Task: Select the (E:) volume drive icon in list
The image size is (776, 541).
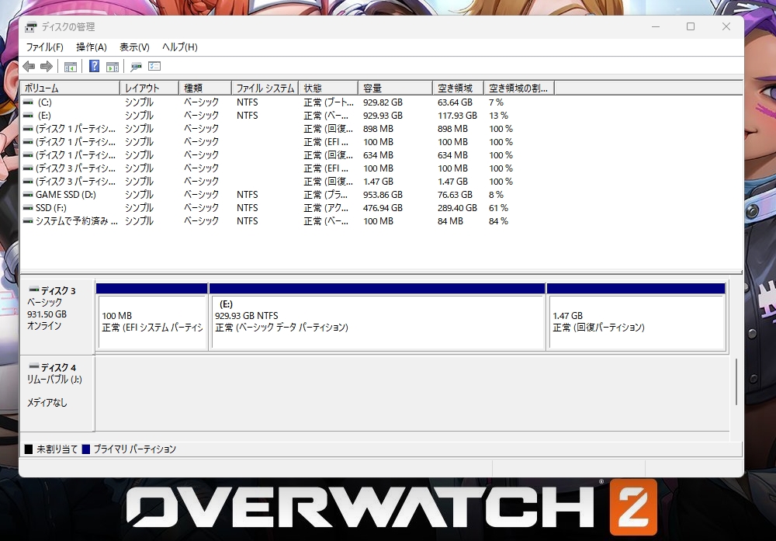Action: [28, 116]
